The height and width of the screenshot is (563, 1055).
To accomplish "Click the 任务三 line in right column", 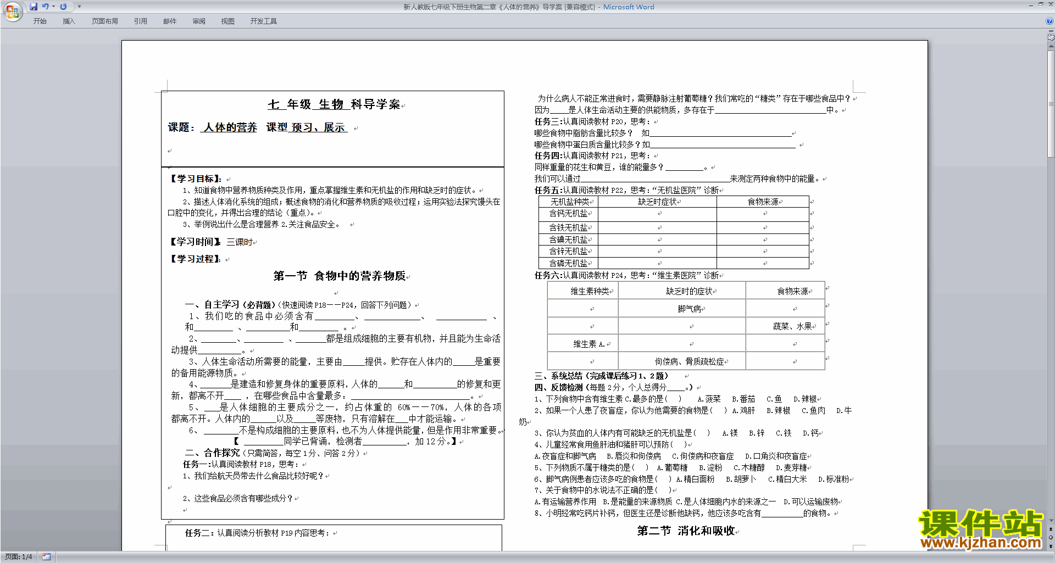I will point(592,122).
